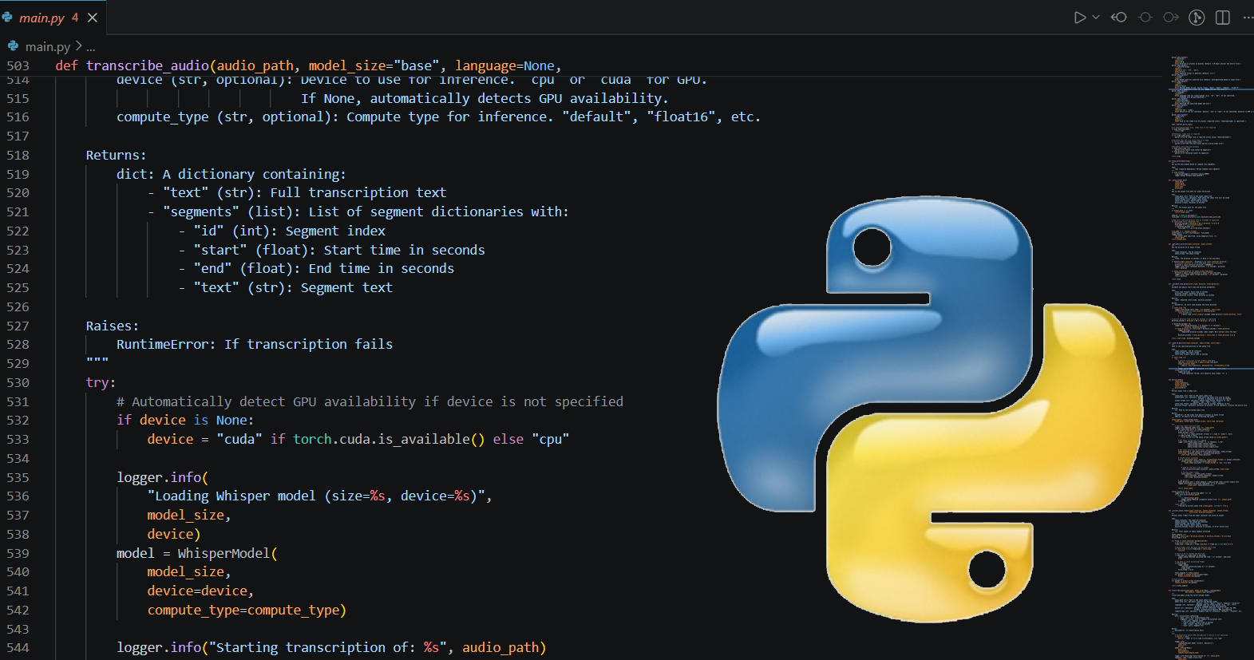Click '"end" (float): End time in seconds'

324,269
